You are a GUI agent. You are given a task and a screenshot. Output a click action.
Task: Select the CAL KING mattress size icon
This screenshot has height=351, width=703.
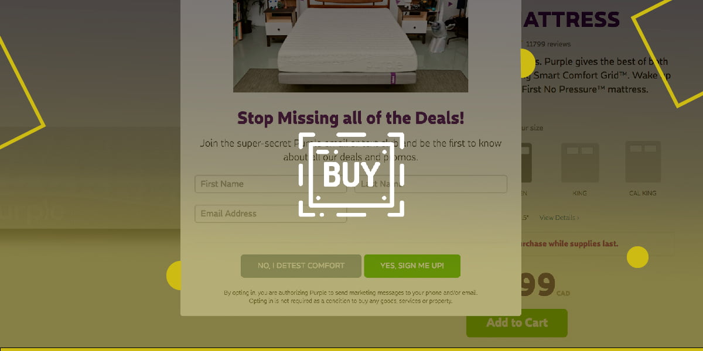tap(643, 162)
